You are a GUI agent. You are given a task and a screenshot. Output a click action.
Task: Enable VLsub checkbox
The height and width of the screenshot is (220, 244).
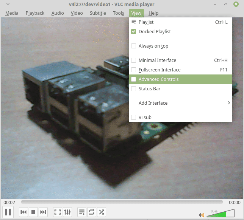coord(133,118)
